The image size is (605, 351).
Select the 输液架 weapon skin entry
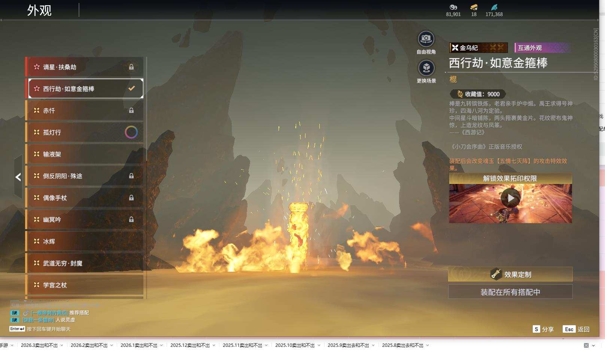(84, 154)
